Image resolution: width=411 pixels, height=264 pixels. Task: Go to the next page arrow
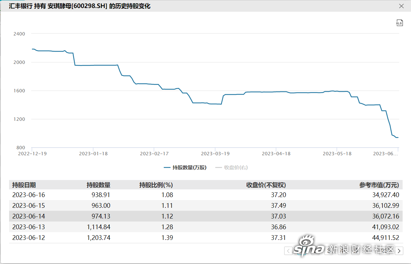(x=399, y=251)
